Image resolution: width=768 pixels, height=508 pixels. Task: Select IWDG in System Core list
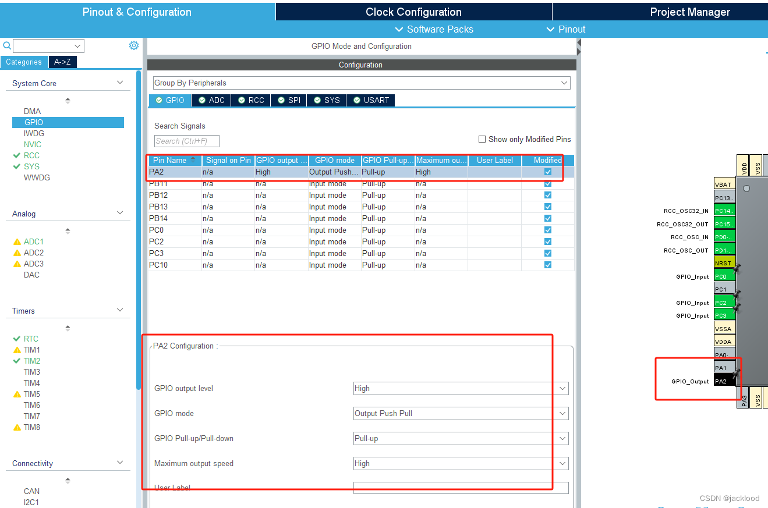pyautogui.click(x=34, y=133)
